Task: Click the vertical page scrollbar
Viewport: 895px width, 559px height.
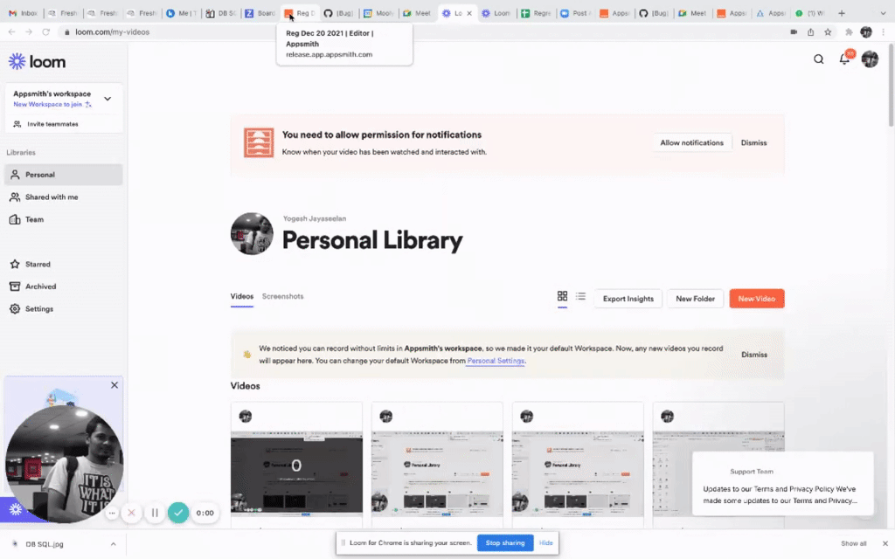Action: pos(891,86)
